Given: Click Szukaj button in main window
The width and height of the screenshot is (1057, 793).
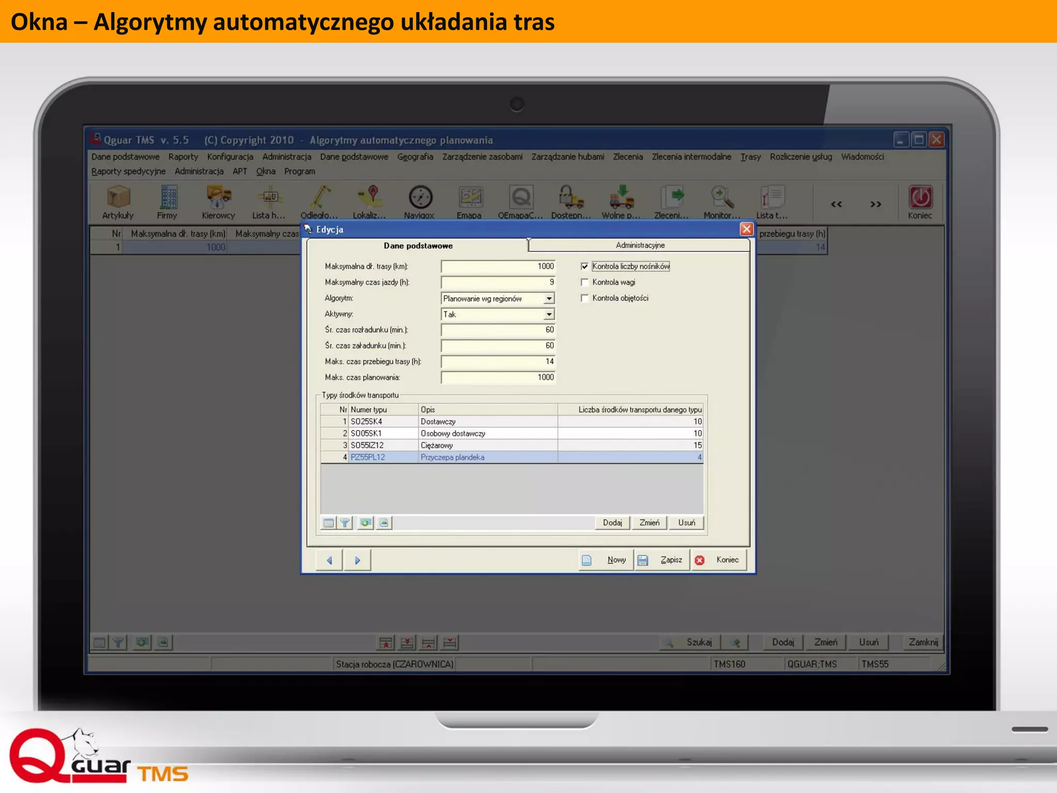Looking at the screenshot, I should [x=690, y=643].
